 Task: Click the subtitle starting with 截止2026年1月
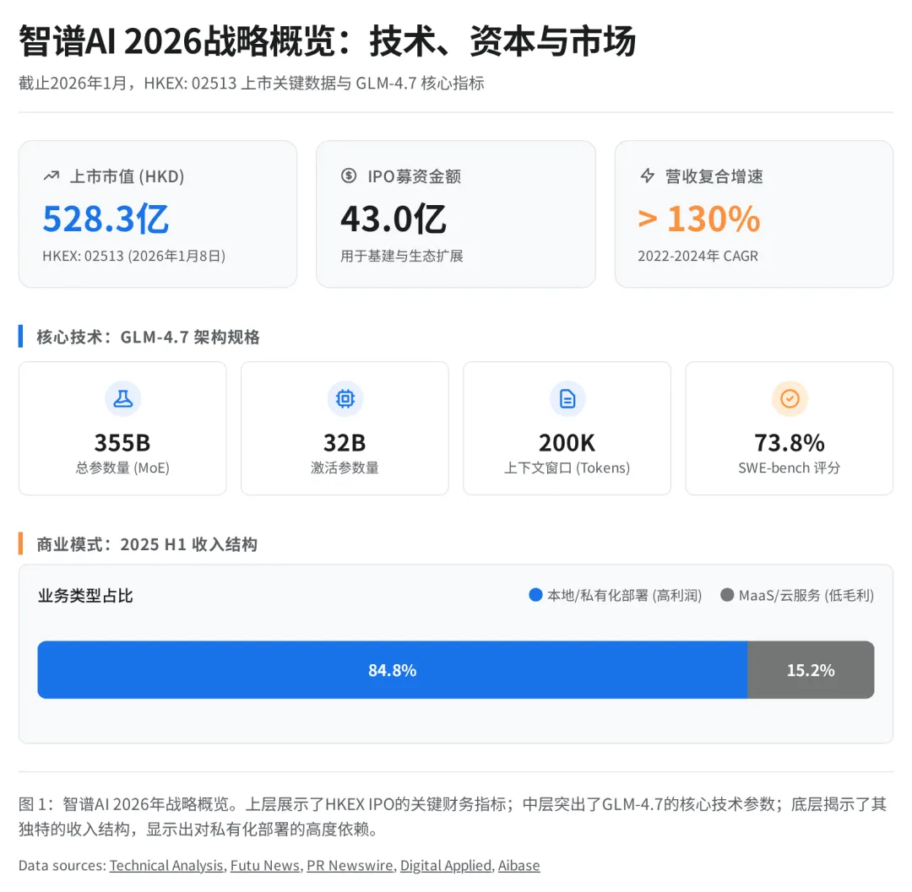click(x=252, y=84)
